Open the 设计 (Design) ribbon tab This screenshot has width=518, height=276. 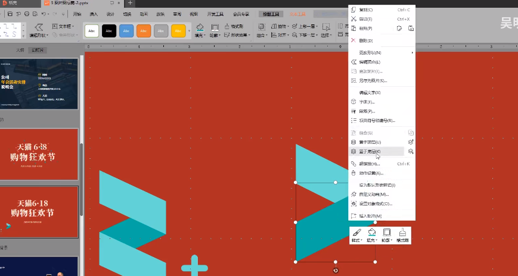[x=110, y=14]
